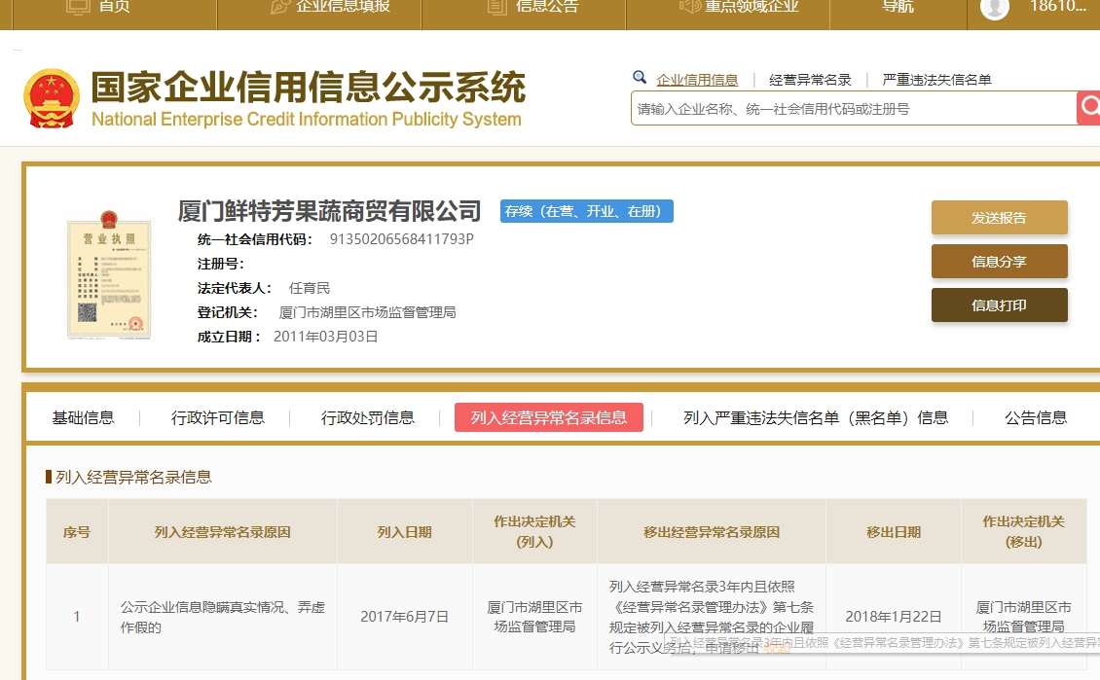Click registration authority 厦门市湖里区市场监督管理局
This screenshot has height=680, width=1100.
[x=368, y=312]
